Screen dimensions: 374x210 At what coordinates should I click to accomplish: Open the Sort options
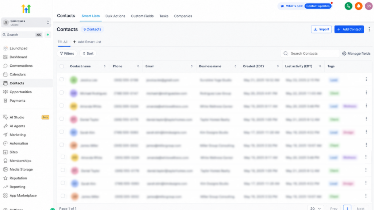(88, 54)
